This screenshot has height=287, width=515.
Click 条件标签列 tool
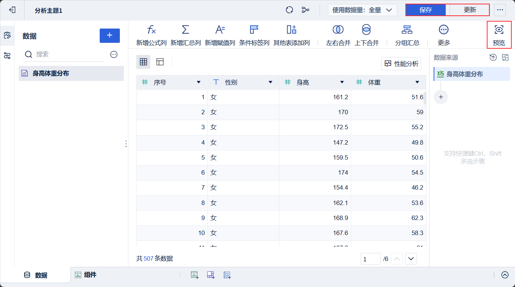point(254,36)
